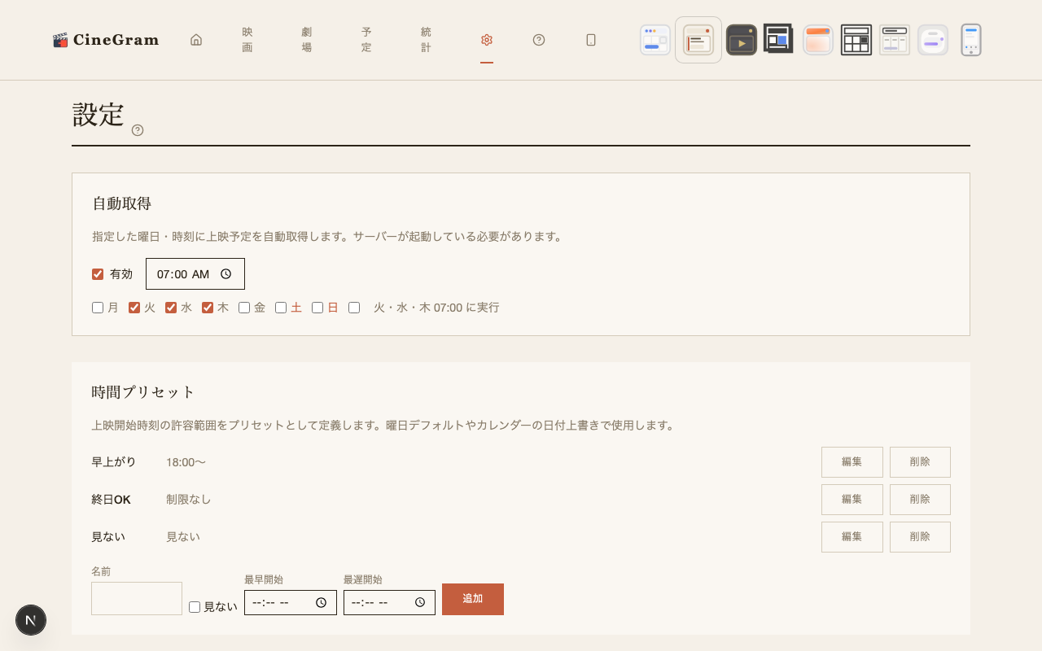The width and height of the screenshot is (1042, 651).
Task: Select the dark play-button theme icon
Action: pos(741,39)
